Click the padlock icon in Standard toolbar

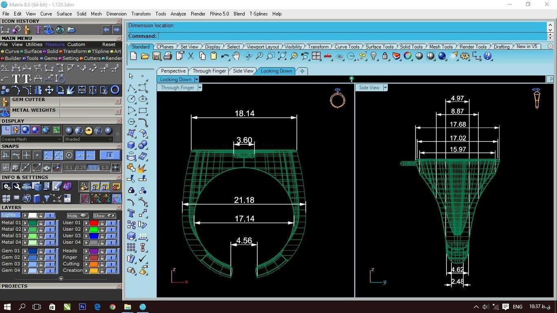[385, 56]
